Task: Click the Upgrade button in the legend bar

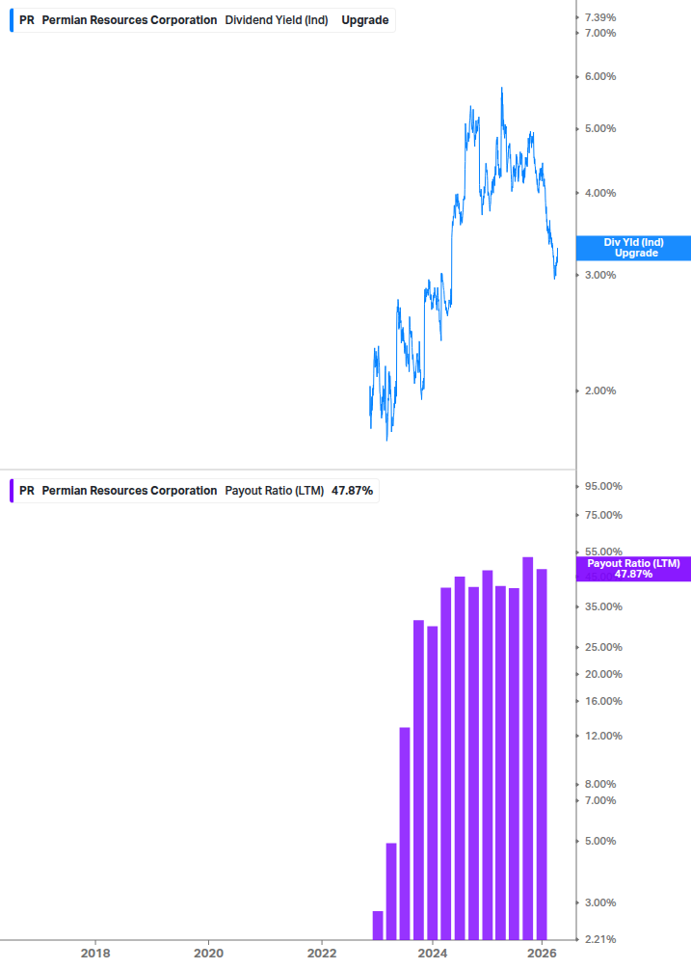Action: coord(364,19)
